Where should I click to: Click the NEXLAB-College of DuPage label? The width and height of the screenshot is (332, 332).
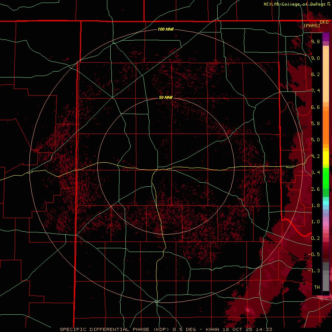(294, 4)
